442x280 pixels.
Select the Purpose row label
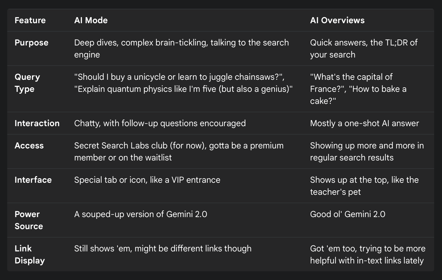coord(31,42)
